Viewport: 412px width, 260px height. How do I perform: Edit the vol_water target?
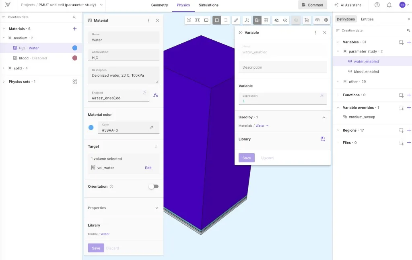coord(148,168)
